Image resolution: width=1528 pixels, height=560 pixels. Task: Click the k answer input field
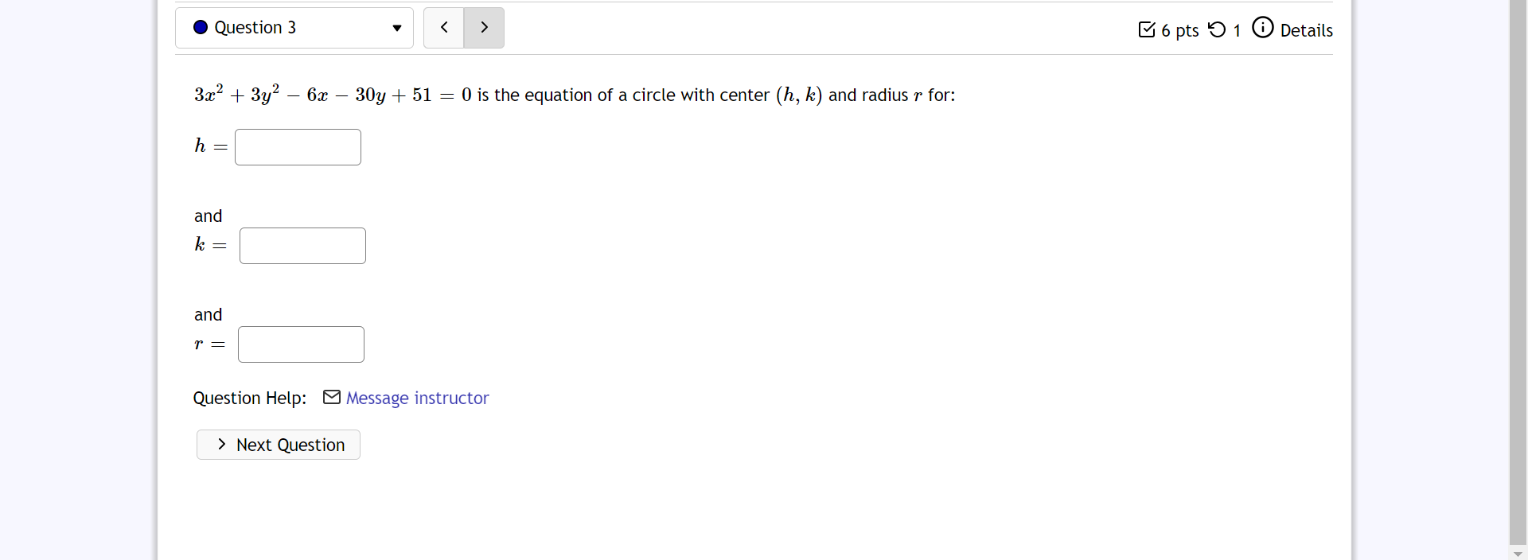[x=302, y=245]
